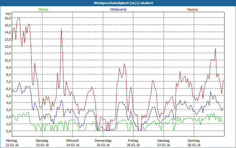Select the 16,0 y-axis value

8,18
